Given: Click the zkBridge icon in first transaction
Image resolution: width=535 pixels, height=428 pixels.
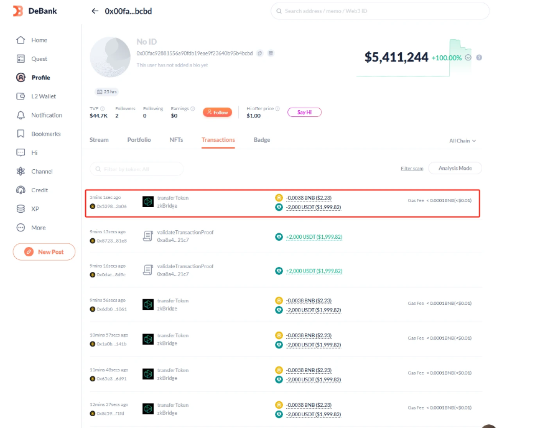Looking at the screenshot, I should (148, 202).
